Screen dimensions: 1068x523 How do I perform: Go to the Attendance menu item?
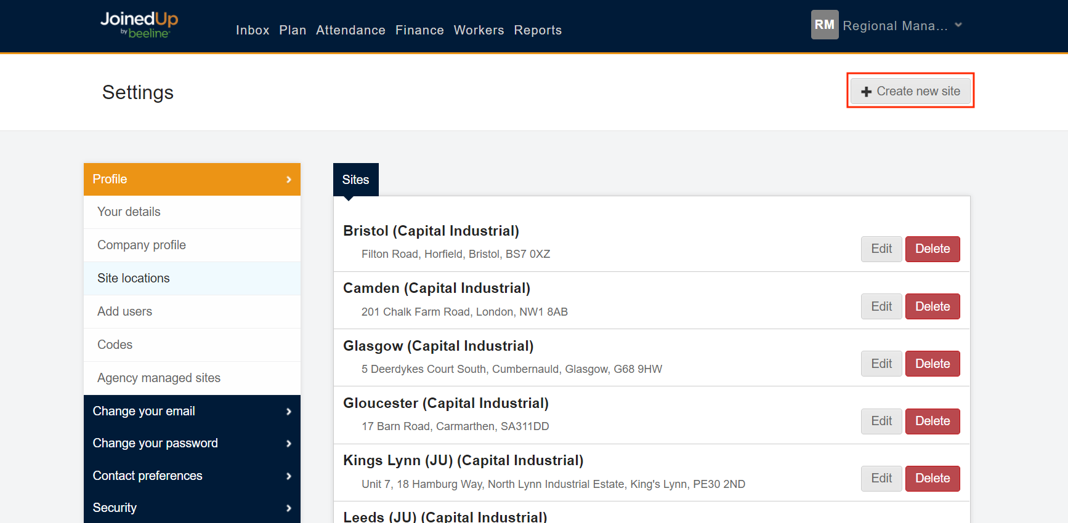coord(350,30)
